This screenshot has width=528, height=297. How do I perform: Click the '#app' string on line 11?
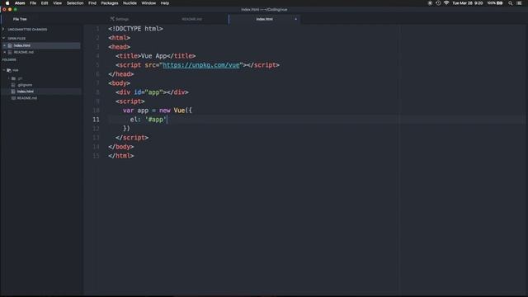click(156, 120)
